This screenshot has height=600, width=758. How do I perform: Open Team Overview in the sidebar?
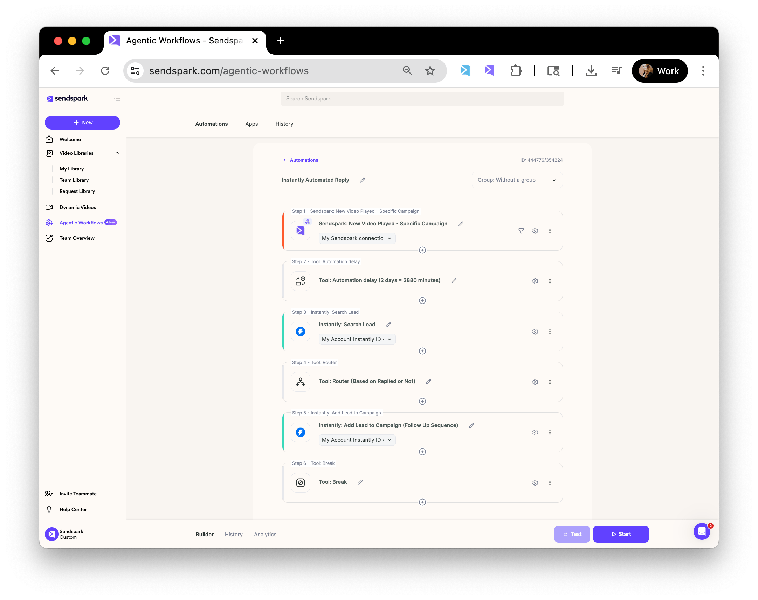point(77,238)
